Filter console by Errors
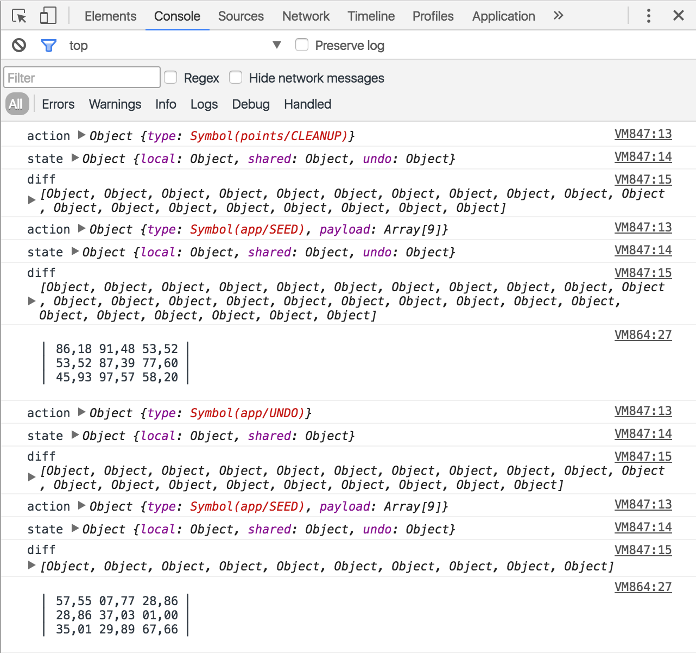 (x=58, y=104)
